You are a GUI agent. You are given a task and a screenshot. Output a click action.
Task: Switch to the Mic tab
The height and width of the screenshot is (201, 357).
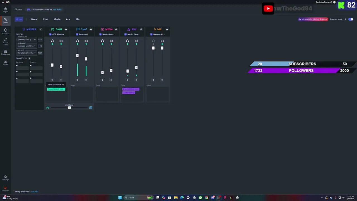pos(78,19)
